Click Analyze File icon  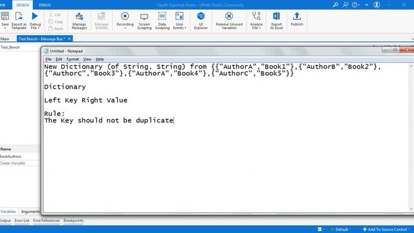256,16
